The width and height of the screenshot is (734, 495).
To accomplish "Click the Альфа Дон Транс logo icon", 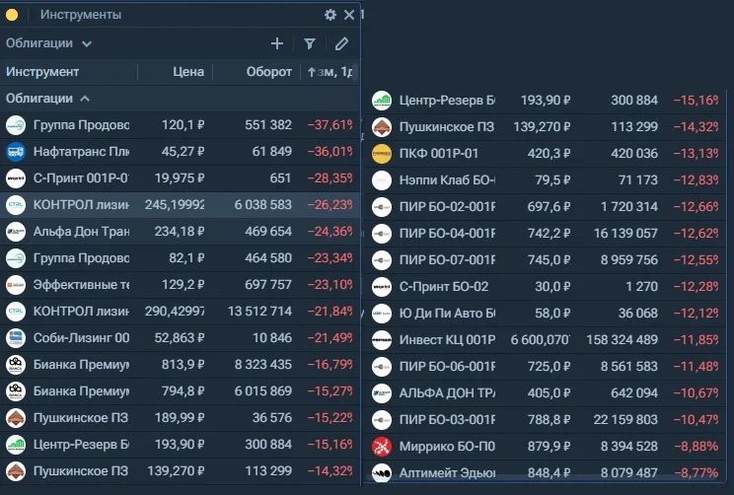I will click(16, 232).
